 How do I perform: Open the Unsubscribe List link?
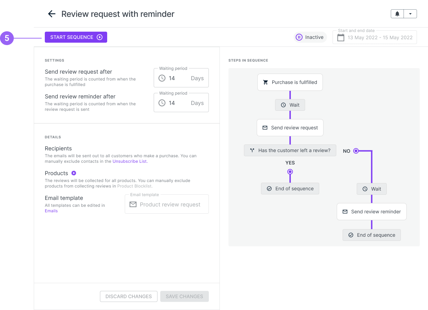tap(130, 161)
